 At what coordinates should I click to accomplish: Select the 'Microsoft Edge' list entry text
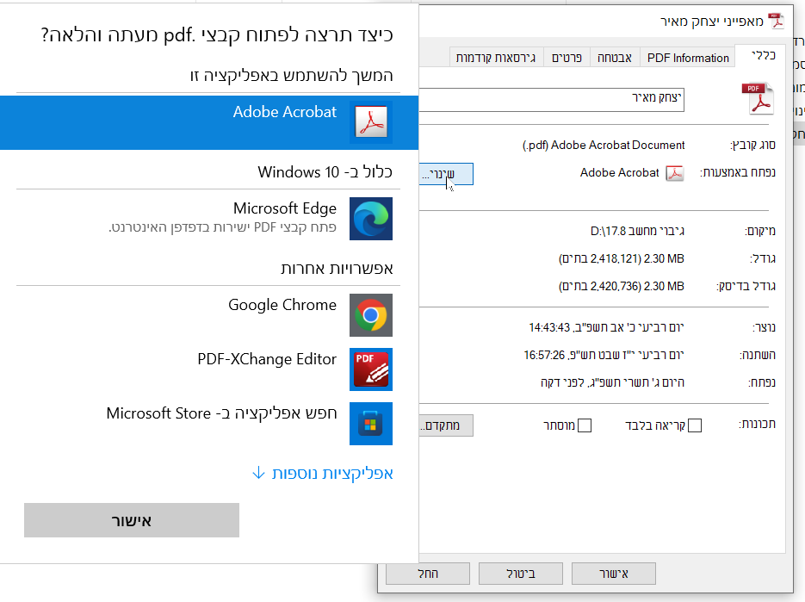coord(284,208)
